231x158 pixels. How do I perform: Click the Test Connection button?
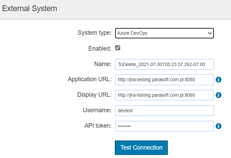click(x=141, y=148)
